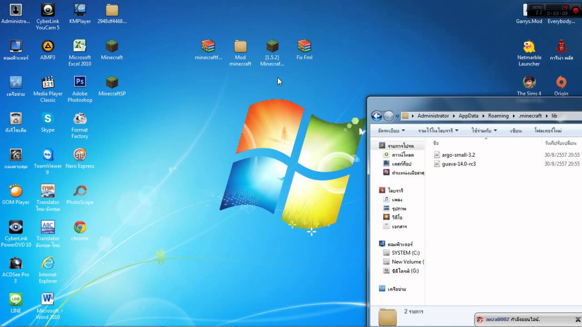Select the [1.5.2] Minecraft desktop icon
The height and width of the screenshot is (327, 582).
pyautogui.click(x=272, y=53)
